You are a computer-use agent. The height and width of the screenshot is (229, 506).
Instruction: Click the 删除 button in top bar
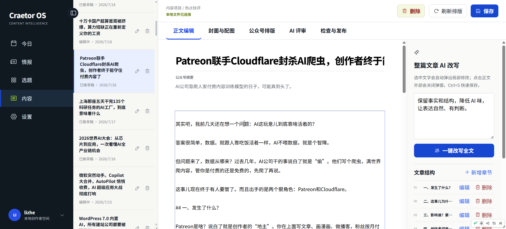pos(411,11)
